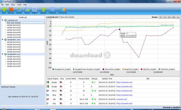Select the 1y range button
Viewport: 181px width, 110px height.
click(x=178, y=17)
